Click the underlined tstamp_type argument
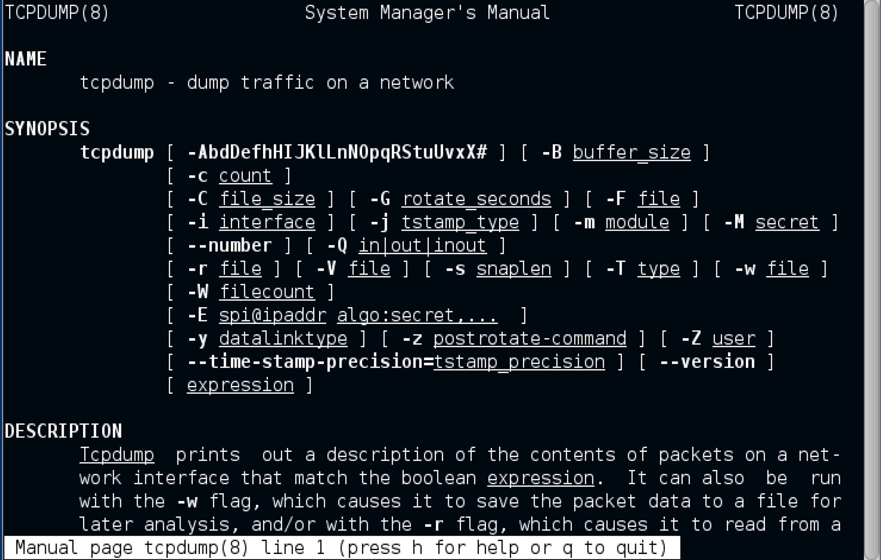The height and width of the screenshot is (560, 881). (460, 222)
